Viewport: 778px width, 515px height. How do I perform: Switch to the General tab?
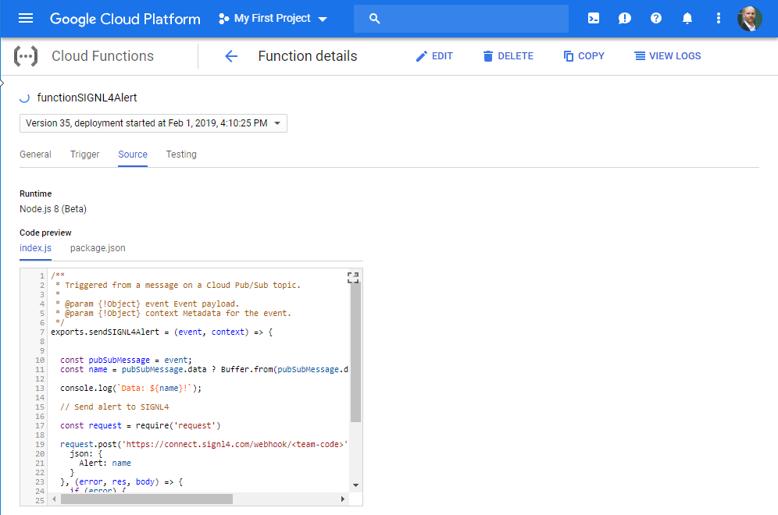coord(35,154)
